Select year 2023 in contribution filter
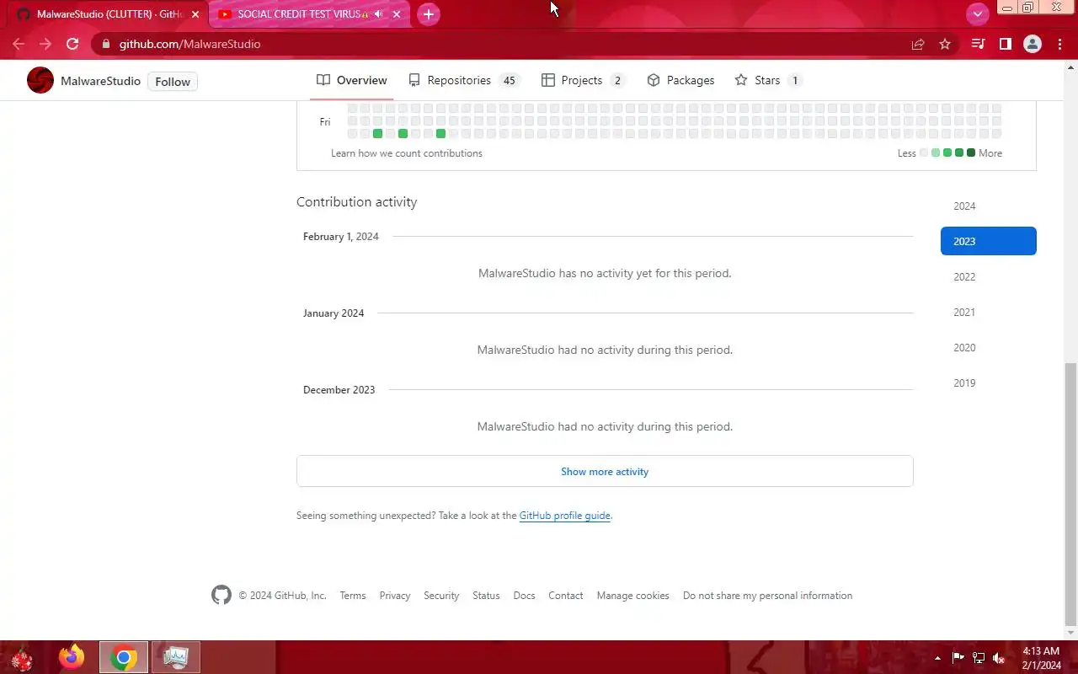 click(x=988, y=241)
